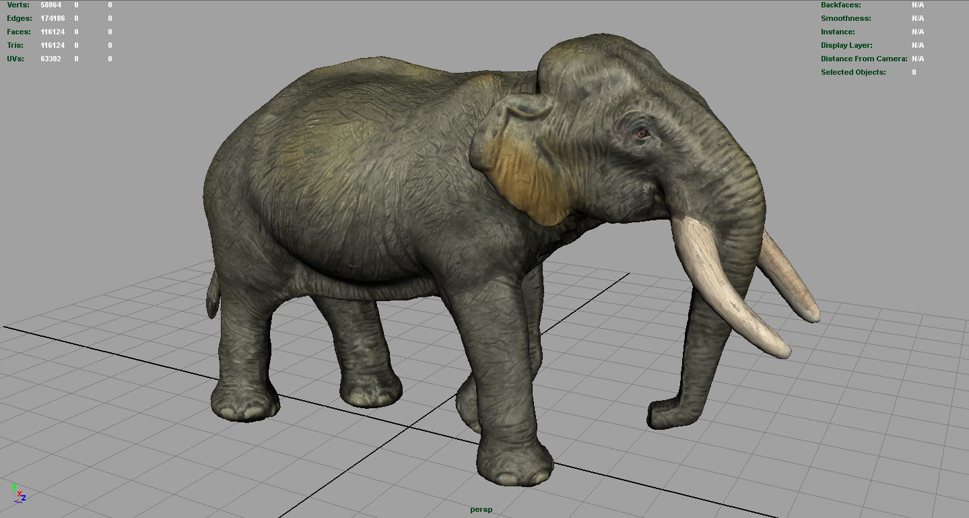Viewport: 969px width, 518px height.
Task: Click the view axis orientation icon
Action: 18,492
